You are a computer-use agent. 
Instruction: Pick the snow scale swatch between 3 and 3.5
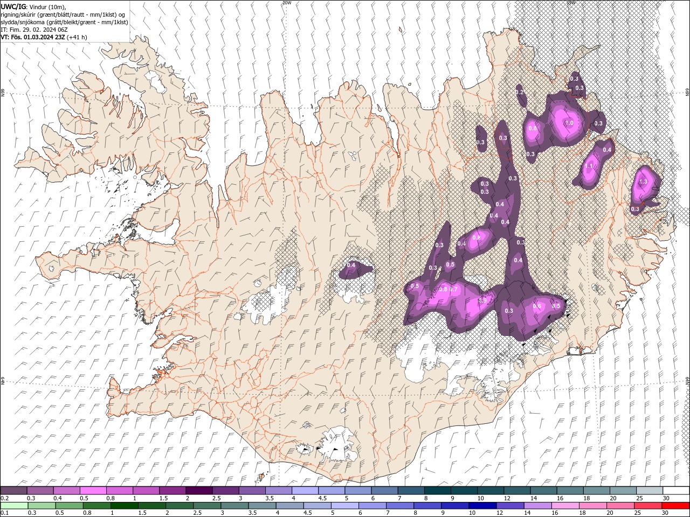click(252, 491)
